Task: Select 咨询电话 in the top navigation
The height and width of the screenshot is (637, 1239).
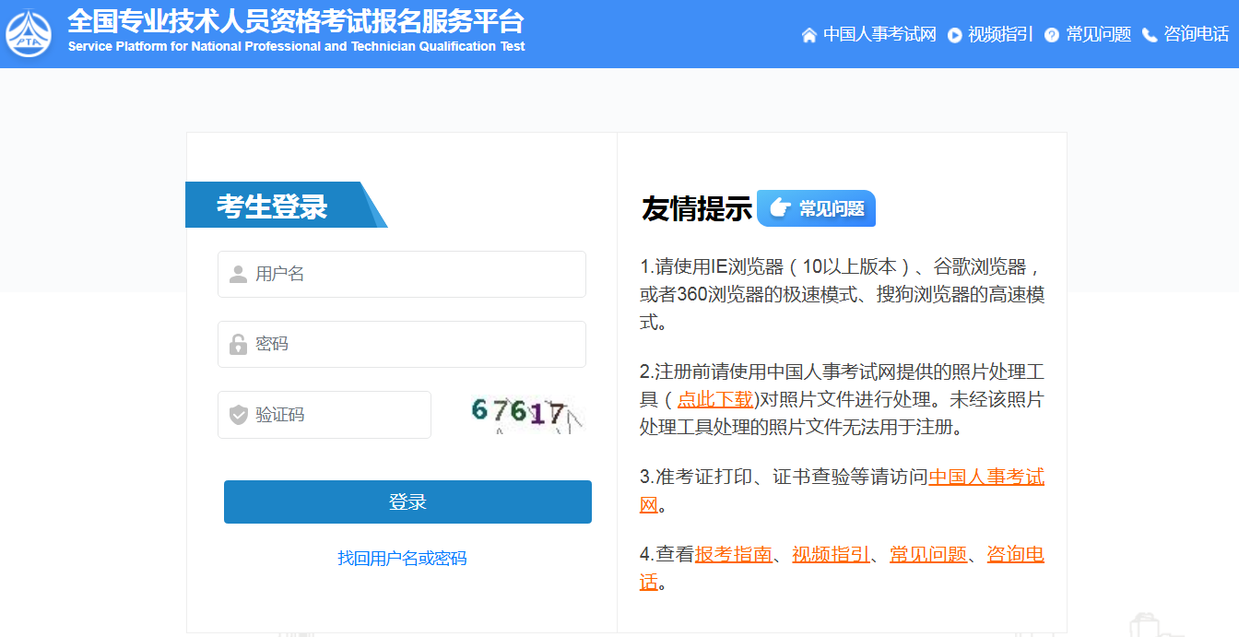Action: pos(1196,34)
